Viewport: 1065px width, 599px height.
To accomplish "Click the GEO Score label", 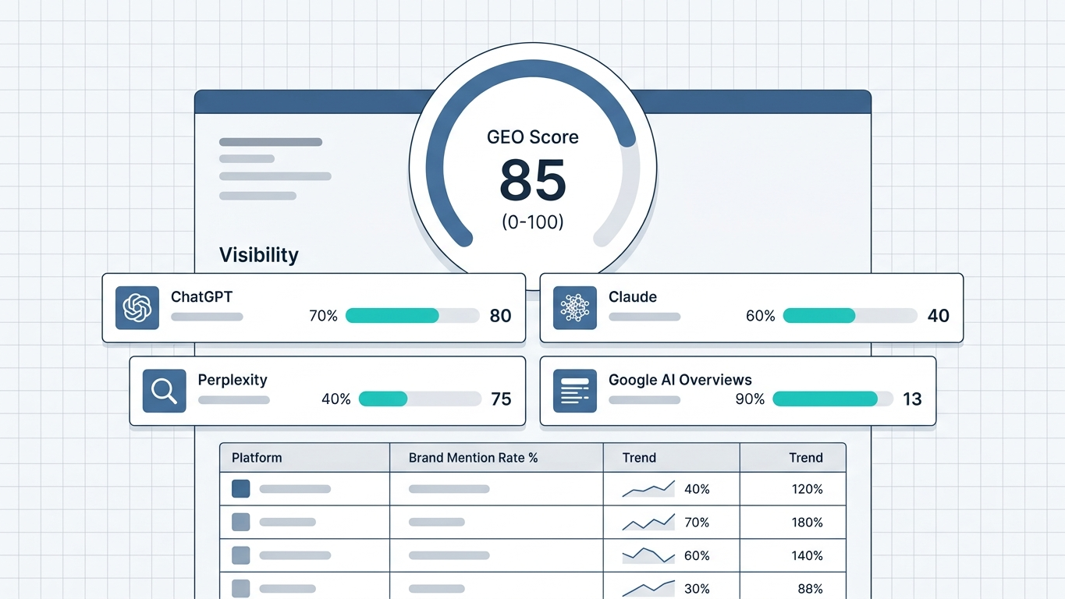I will coord(533,137).
